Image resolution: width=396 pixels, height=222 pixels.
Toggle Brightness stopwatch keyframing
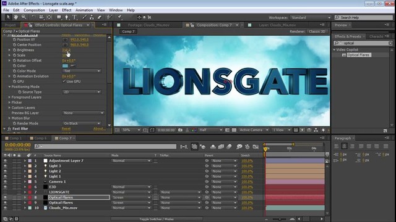14,50
